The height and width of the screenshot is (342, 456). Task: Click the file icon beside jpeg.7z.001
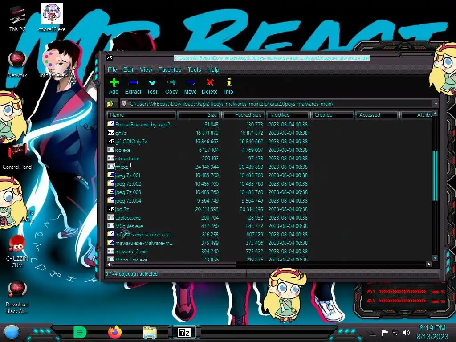(x=111, y=175)
